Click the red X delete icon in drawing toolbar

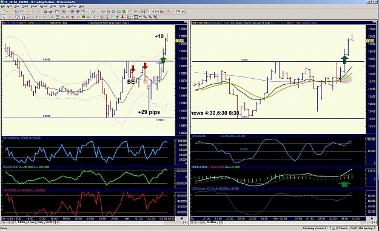click(x=155, y=17)
